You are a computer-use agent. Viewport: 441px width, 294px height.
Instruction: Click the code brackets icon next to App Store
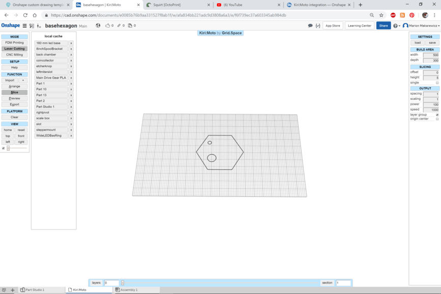[317, 25]
